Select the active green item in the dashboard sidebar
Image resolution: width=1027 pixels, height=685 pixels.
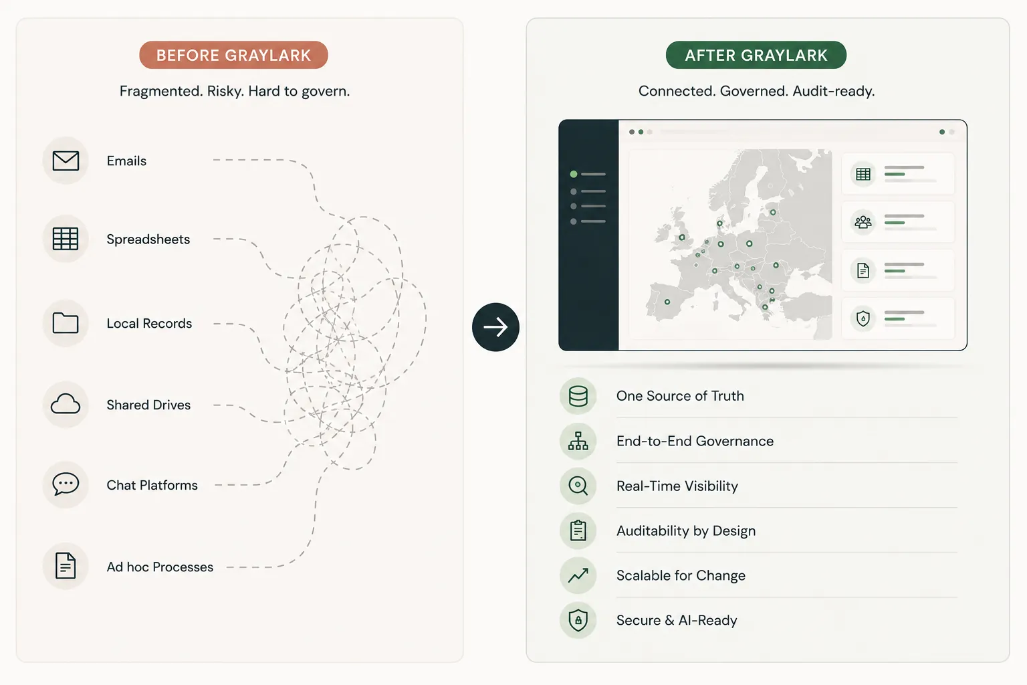588,174
